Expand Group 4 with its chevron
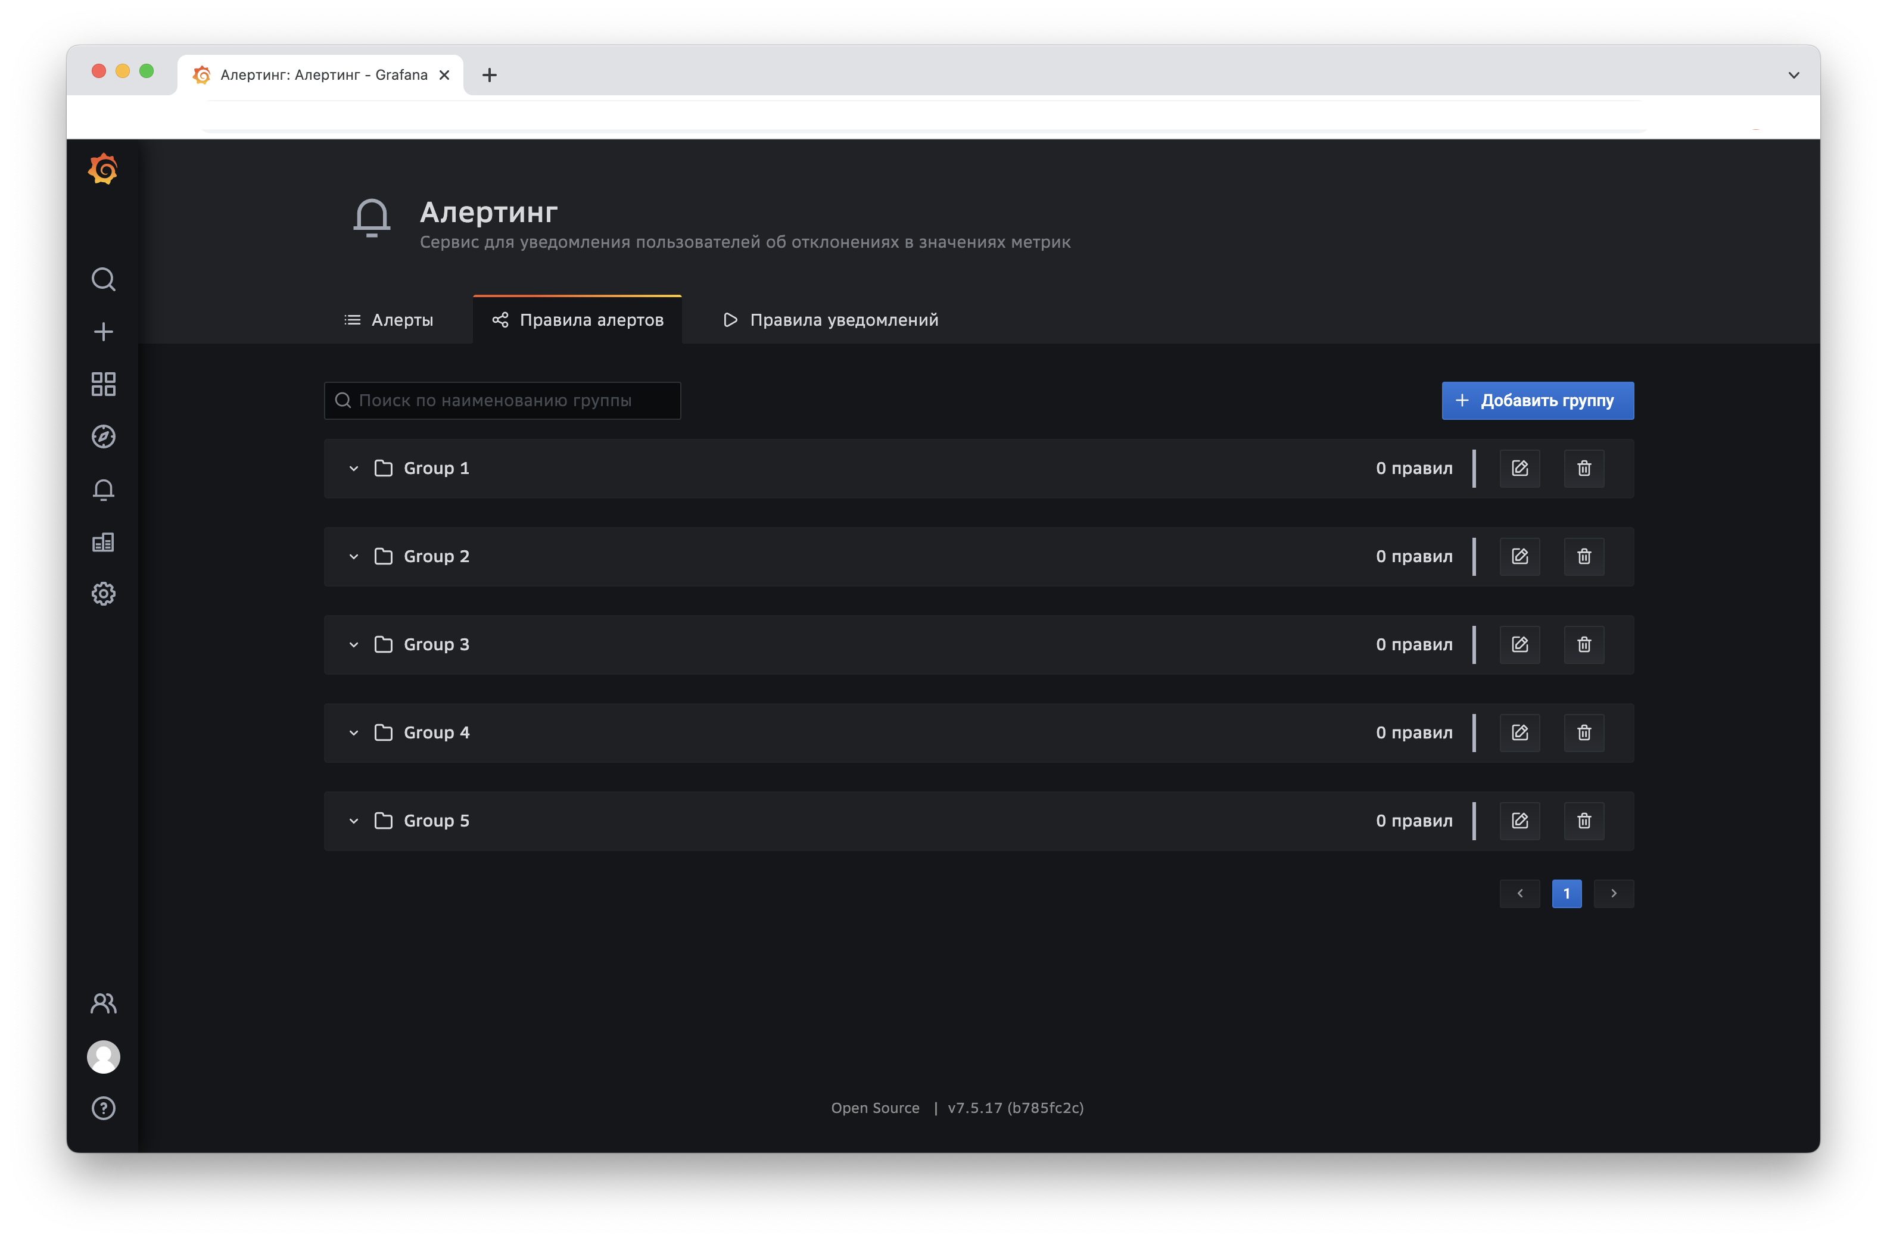 pos(354,732)
